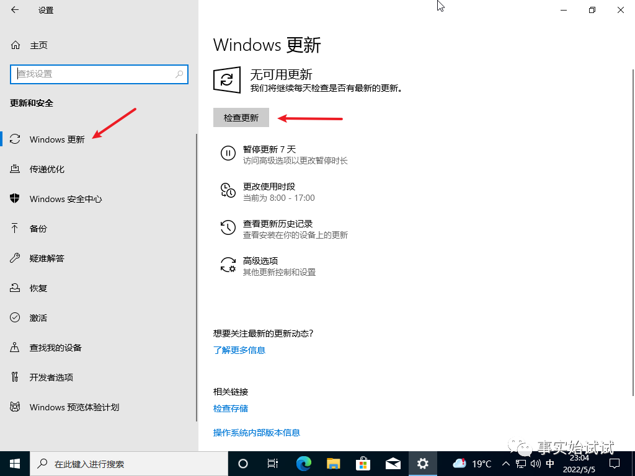Open Task View on the taskbar
The image size is (635, 476).
pos(273,464)
